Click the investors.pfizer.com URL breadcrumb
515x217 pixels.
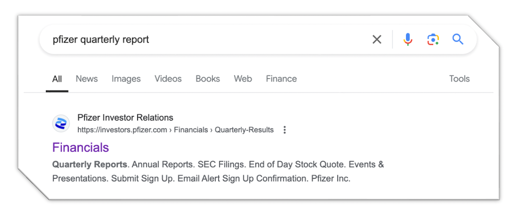pos(122,130)
